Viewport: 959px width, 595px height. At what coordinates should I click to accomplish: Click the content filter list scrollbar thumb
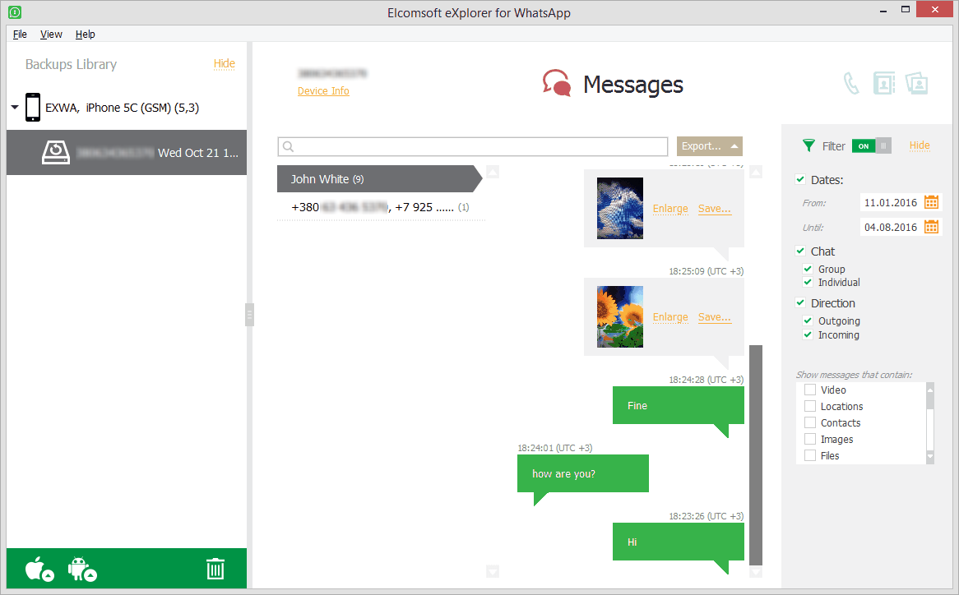coord(930,401)
